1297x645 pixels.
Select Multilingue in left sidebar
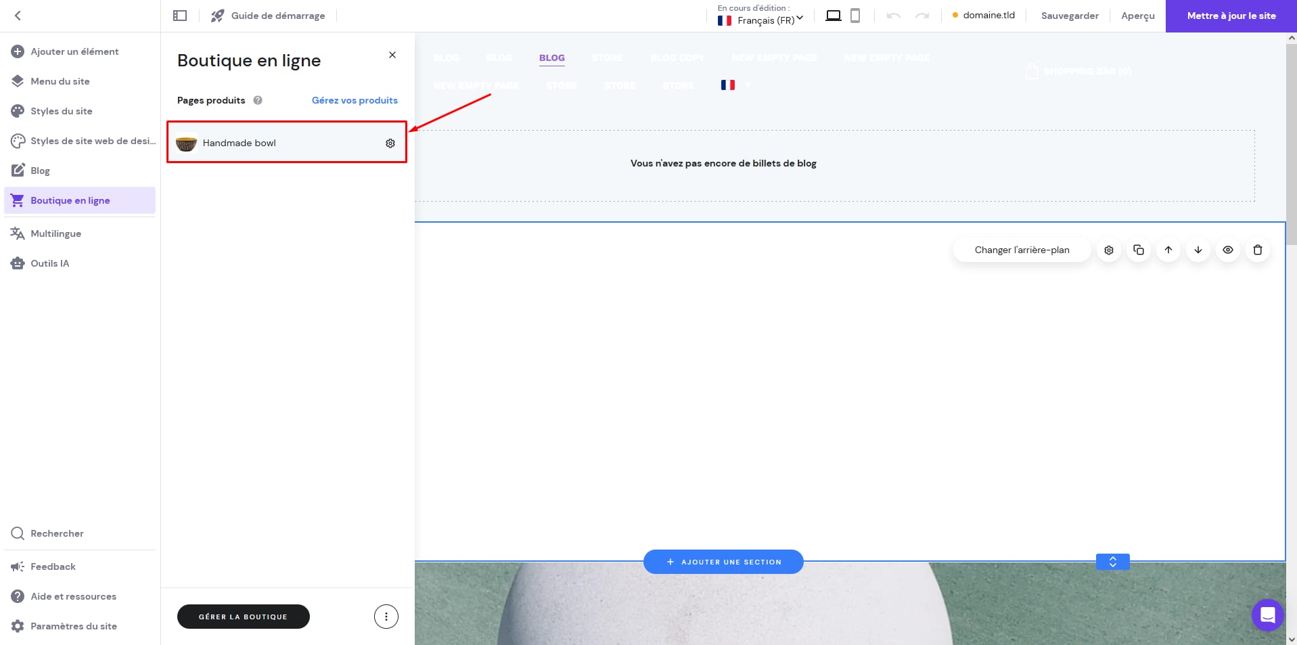point(55,233)
